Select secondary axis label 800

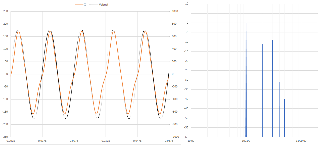point(174,24)
